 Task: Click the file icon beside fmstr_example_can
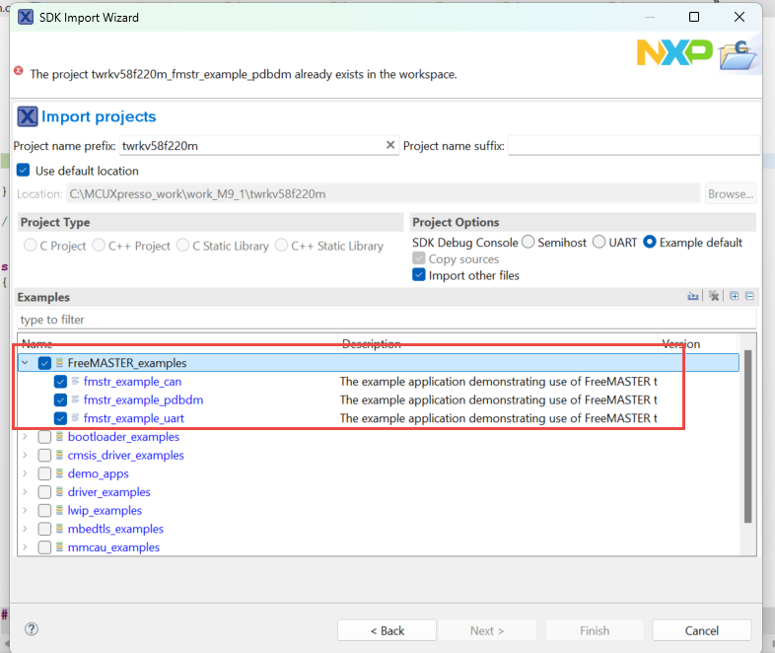coord(75,381)
